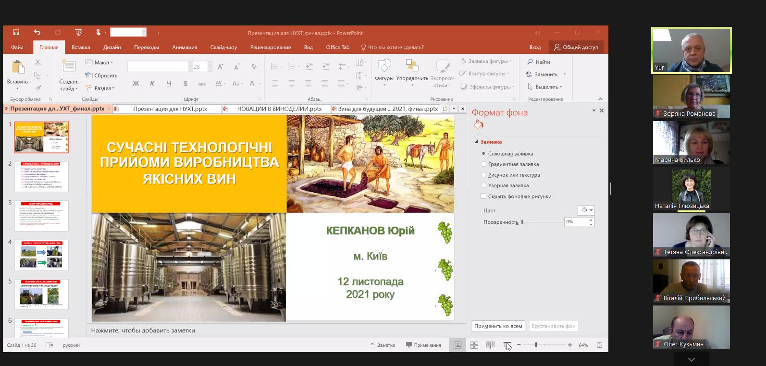Open the fill Color (Цвет) dropdown

tap(586, 210)
